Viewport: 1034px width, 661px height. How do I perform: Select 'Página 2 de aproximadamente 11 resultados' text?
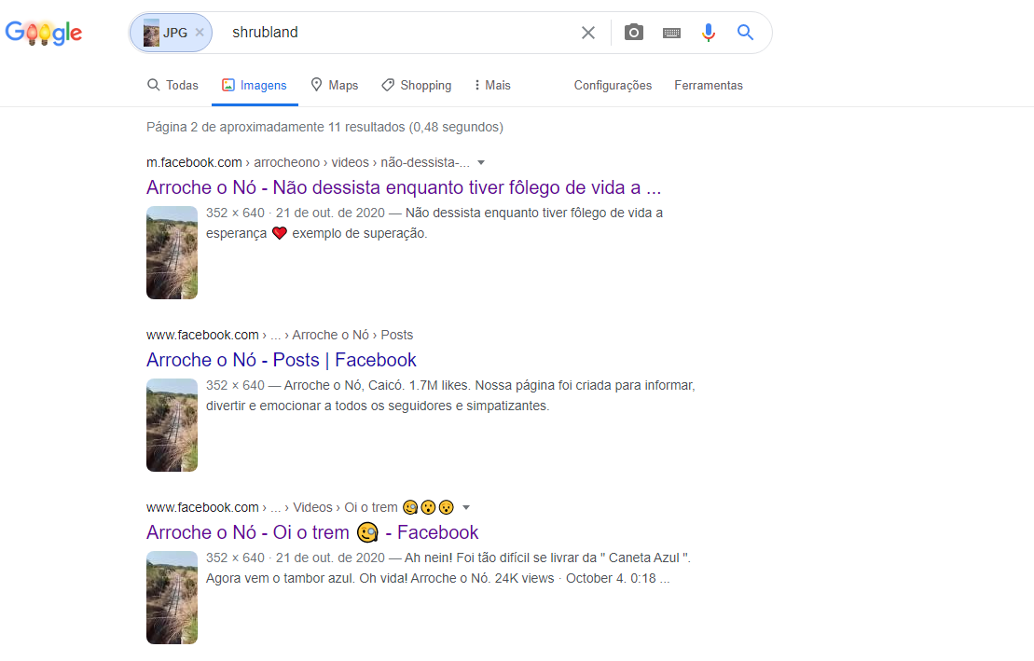[324, 127]
